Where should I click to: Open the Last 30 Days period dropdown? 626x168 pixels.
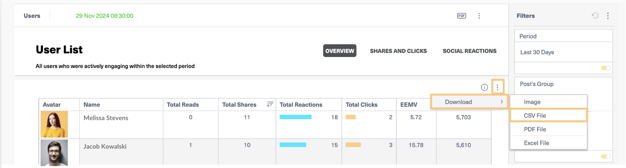(563, 52)
